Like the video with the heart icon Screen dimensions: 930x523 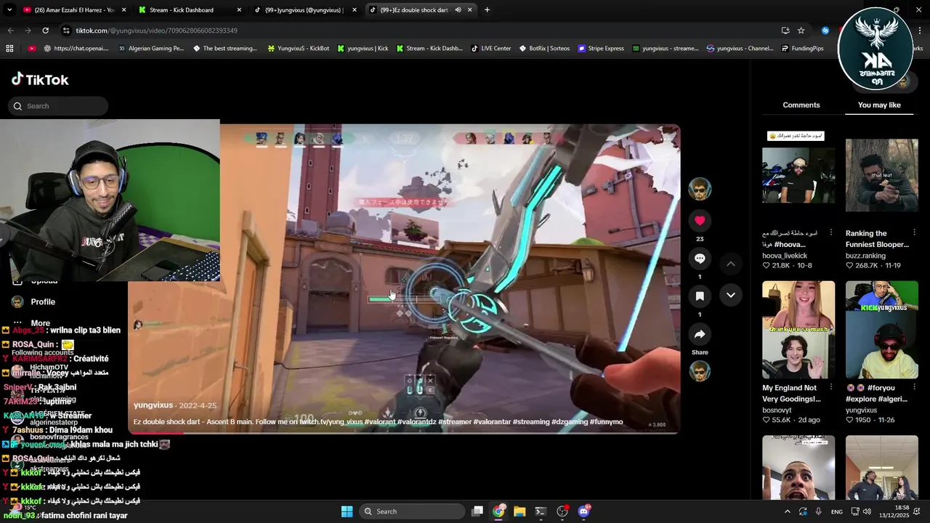point(700,221)
